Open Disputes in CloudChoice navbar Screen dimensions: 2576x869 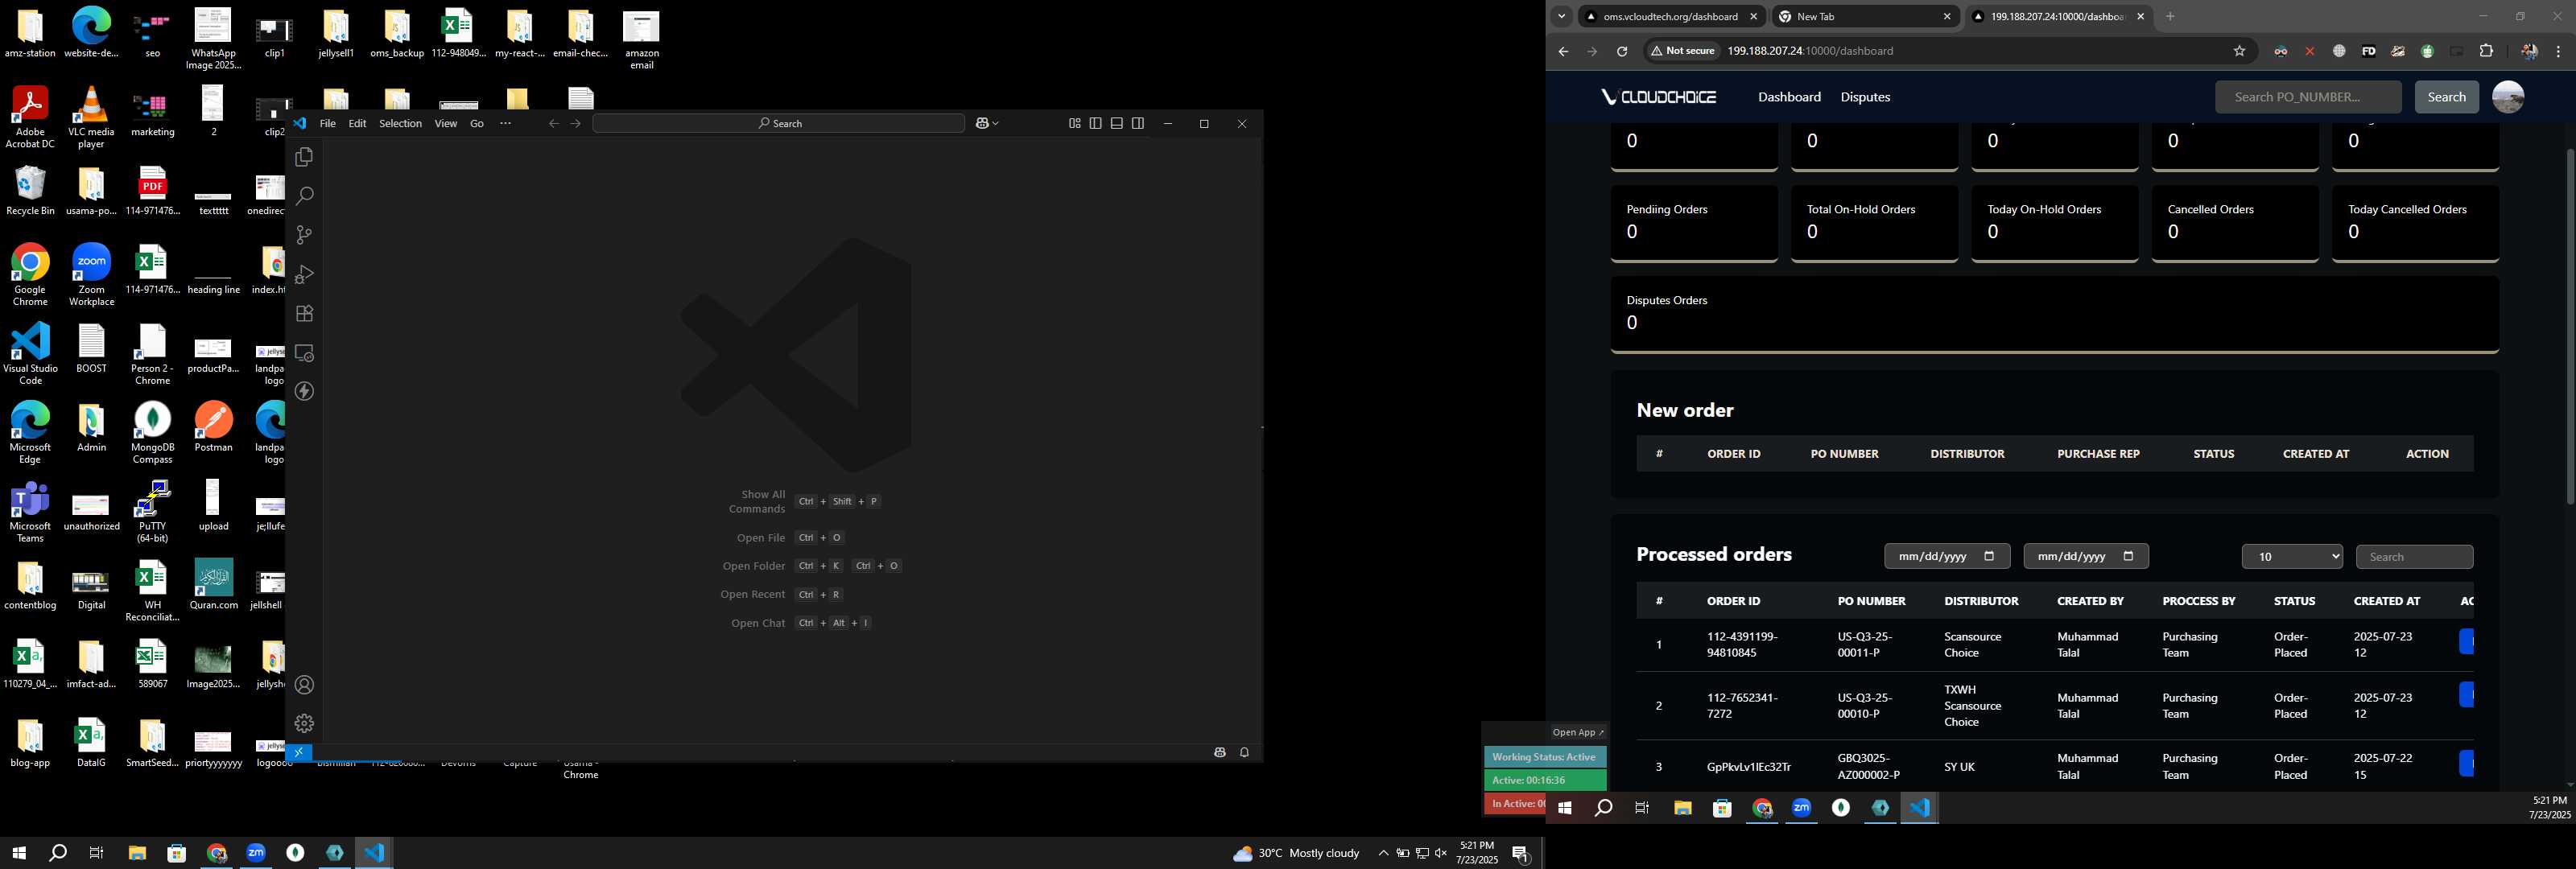(x=1865, y=97)
